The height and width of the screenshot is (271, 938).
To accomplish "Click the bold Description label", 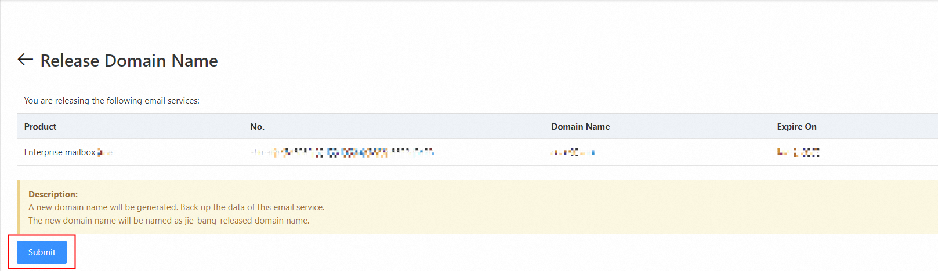I will (x=53, y=195).
